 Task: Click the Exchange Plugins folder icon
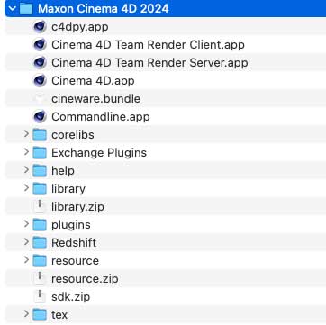point(40,153)
